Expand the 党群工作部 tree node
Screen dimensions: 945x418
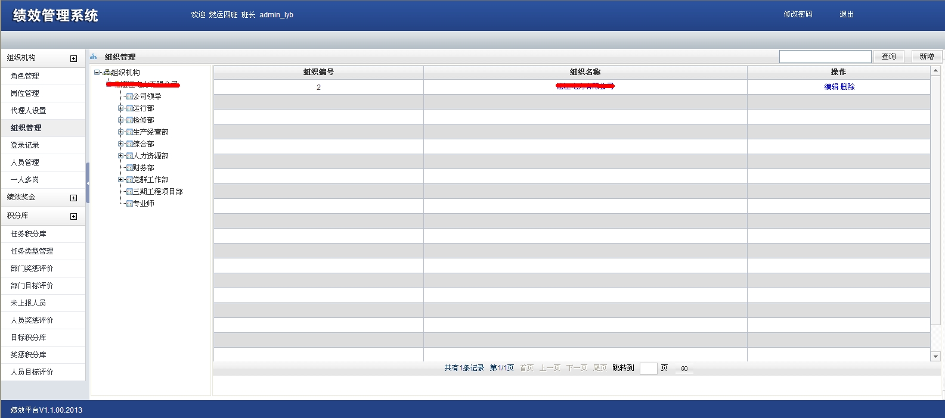(120, 180)
